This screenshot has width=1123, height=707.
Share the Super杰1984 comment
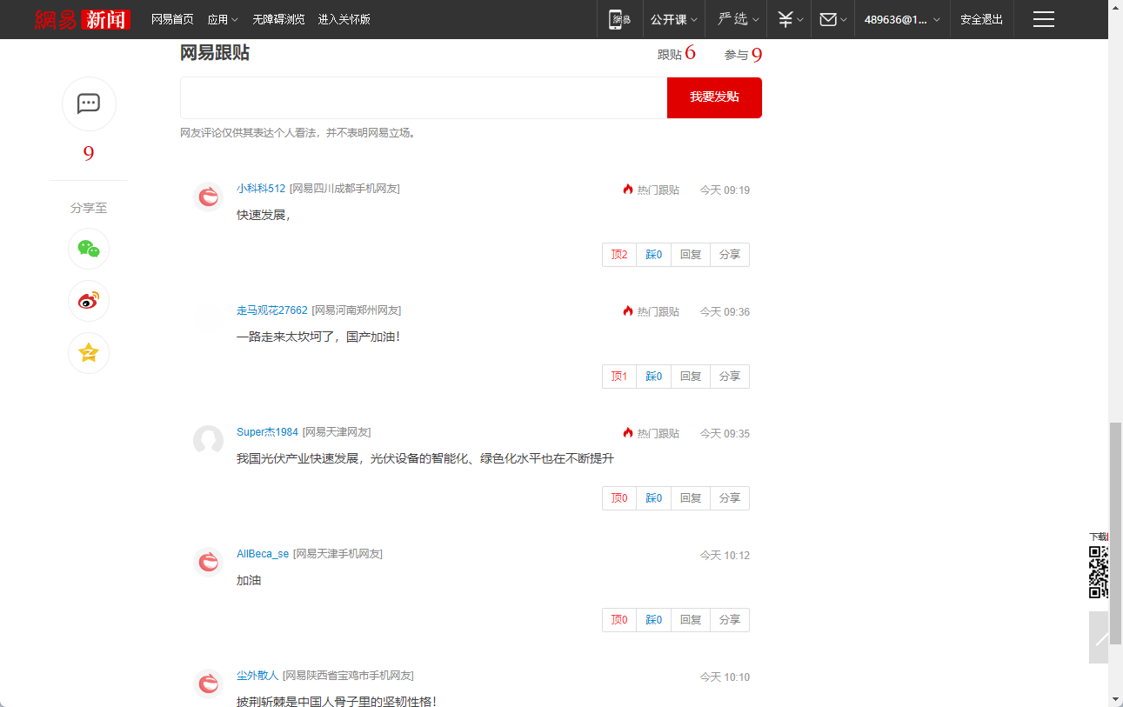point(730,498)
